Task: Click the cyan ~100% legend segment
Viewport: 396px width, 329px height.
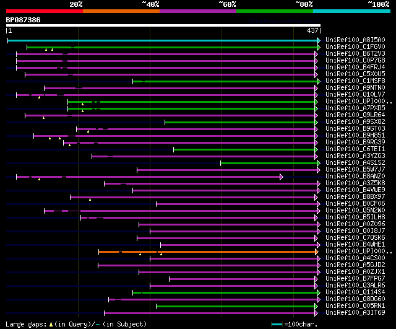Action: 352,11
